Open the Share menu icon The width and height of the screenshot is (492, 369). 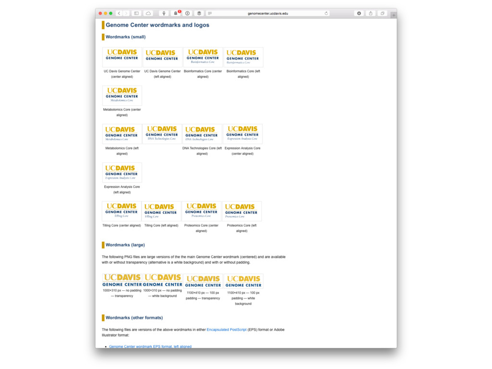click(370, 13)
